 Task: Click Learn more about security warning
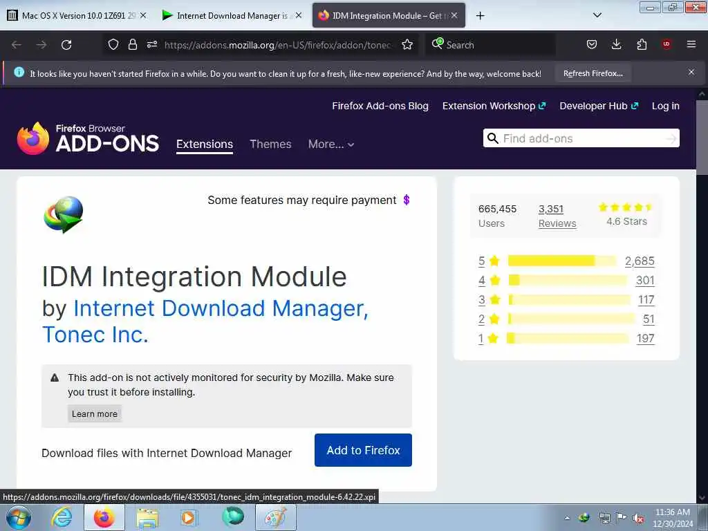[94, 413]
